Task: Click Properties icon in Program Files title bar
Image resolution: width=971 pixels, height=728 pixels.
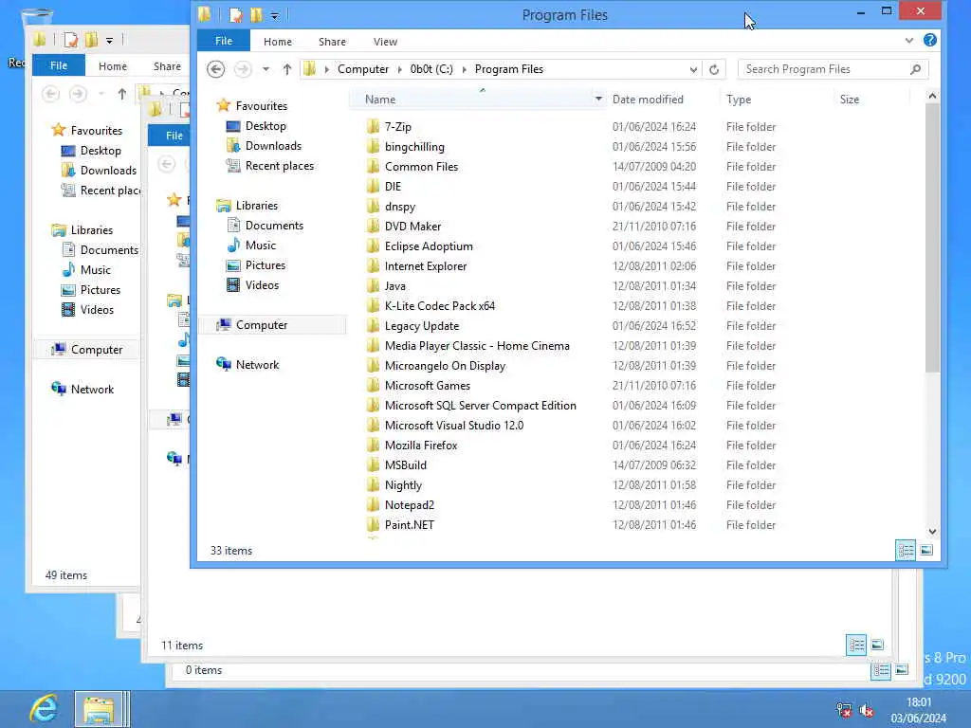Action: pyautogui.click(x=235, y=15)
